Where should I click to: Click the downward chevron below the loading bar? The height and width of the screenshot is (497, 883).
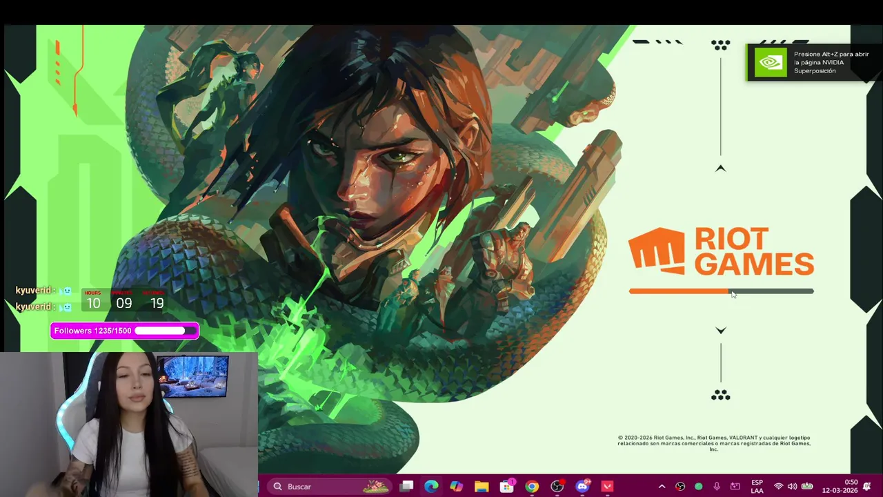click(721, 331)
